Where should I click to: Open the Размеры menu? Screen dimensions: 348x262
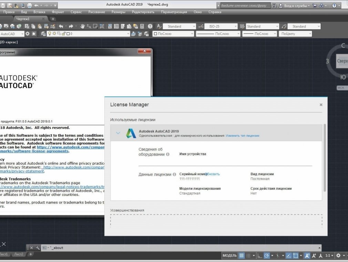[118, 12]
